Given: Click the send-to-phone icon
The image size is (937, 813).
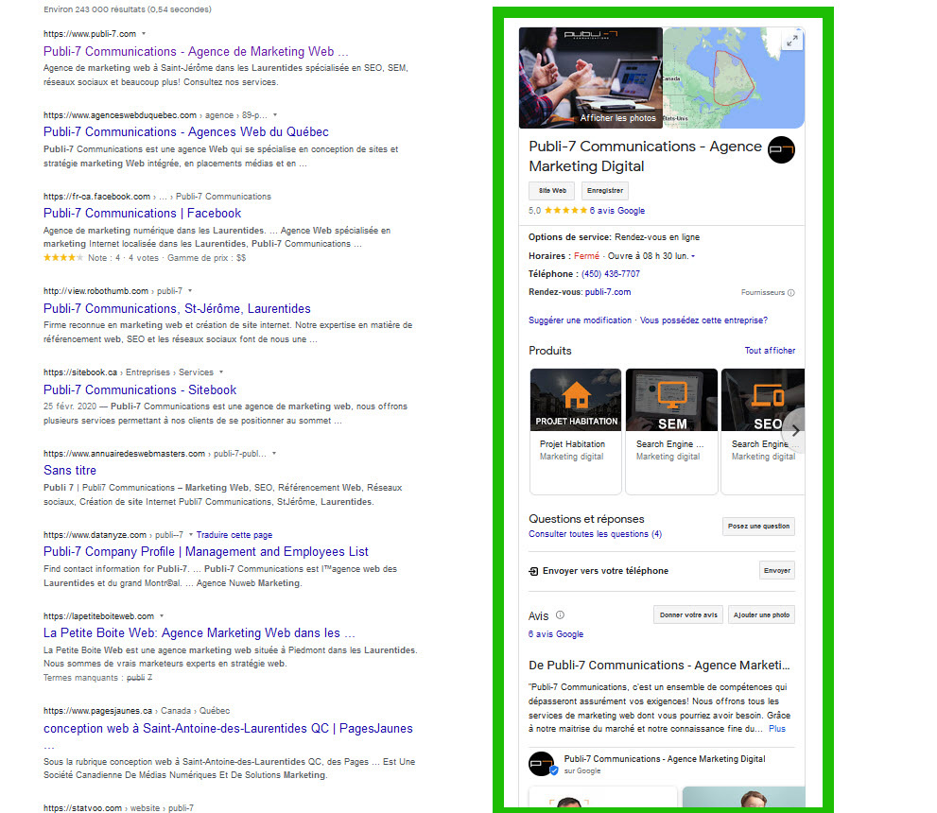Looking at the screenshot, I should pyautogui.click(x=533, y=571).
